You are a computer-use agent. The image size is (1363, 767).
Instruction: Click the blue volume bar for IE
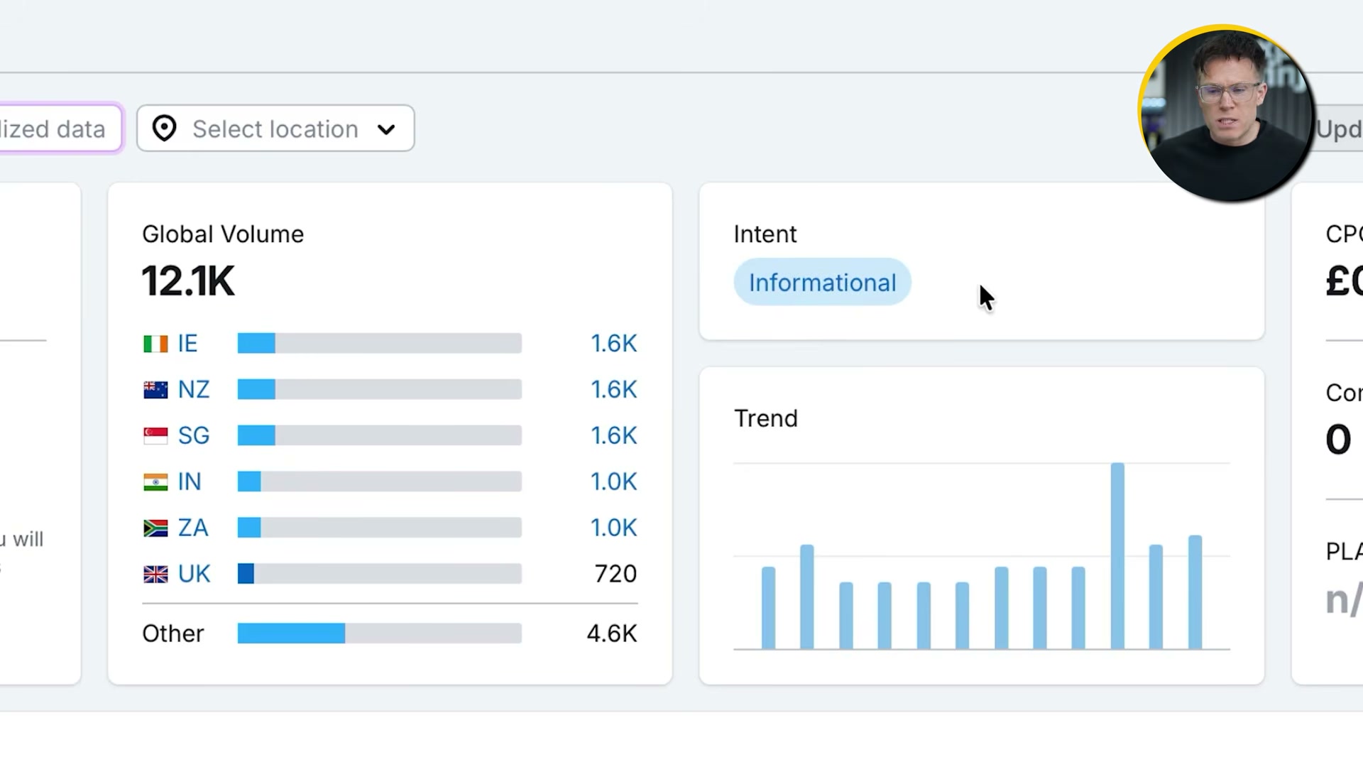(256, 343)
